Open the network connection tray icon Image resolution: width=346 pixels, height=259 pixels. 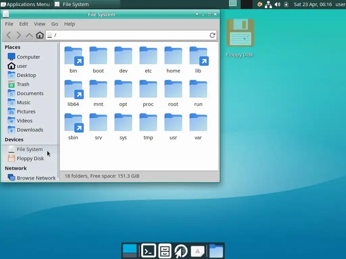(268, 4)
